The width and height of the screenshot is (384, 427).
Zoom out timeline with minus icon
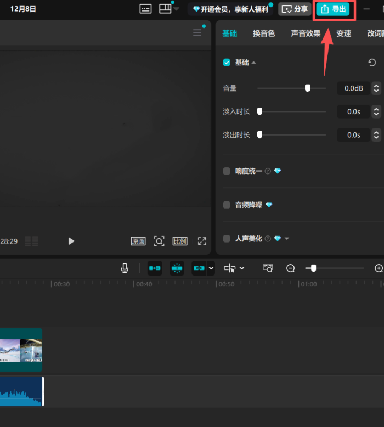(x=291, y=268)
